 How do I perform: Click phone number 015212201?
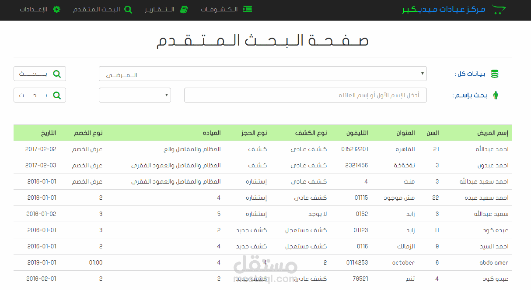coord(355,149)
